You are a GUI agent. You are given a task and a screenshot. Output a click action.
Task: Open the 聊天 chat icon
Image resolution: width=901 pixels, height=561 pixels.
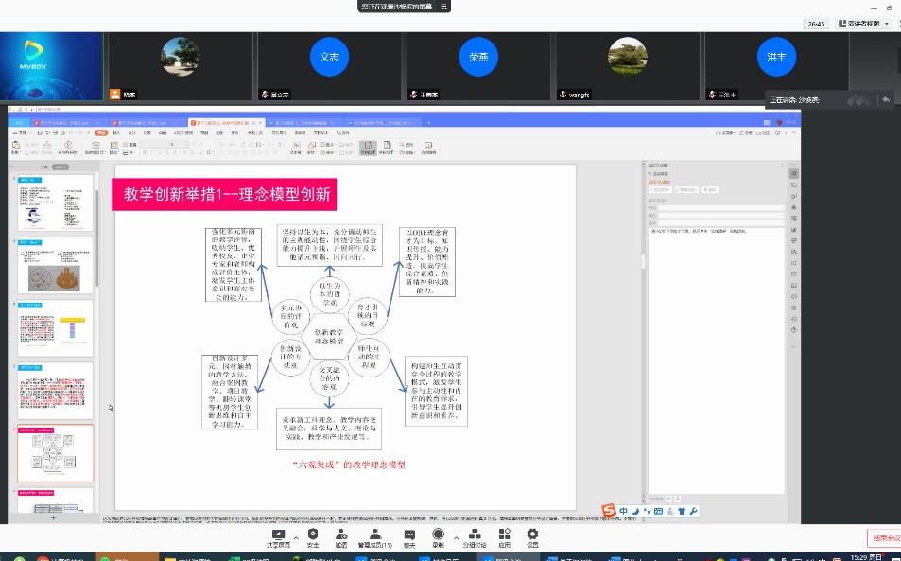(409, 535)
